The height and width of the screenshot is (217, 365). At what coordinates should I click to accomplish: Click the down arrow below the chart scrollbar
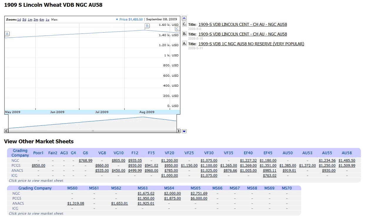[x=184, y=131]
